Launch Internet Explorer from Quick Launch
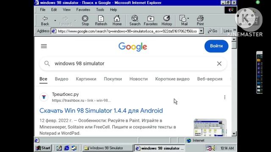271x152 pixels. point(66,148)
